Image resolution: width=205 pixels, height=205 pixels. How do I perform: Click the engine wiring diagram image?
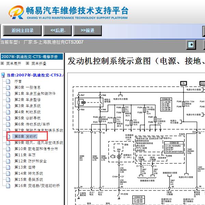click(136, 139)
